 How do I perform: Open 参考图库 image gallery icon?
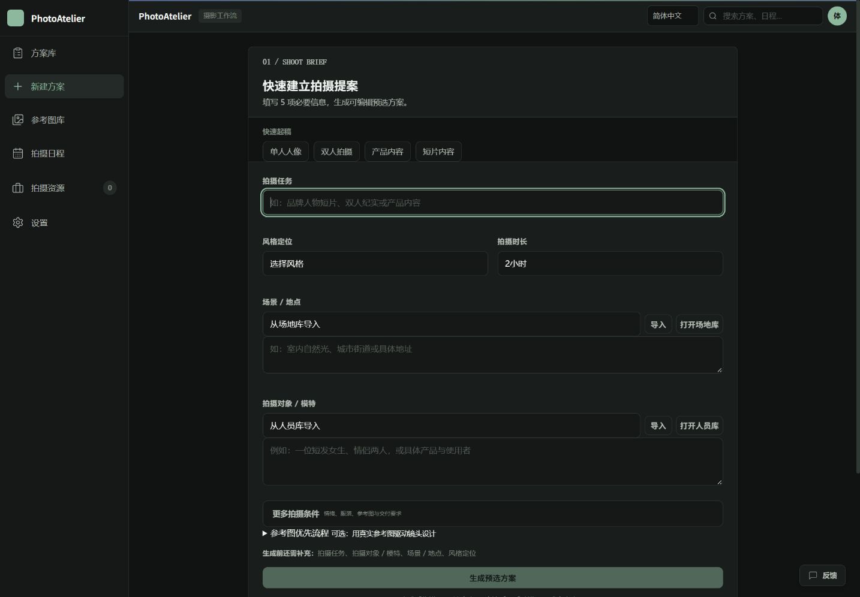[18, 120]
